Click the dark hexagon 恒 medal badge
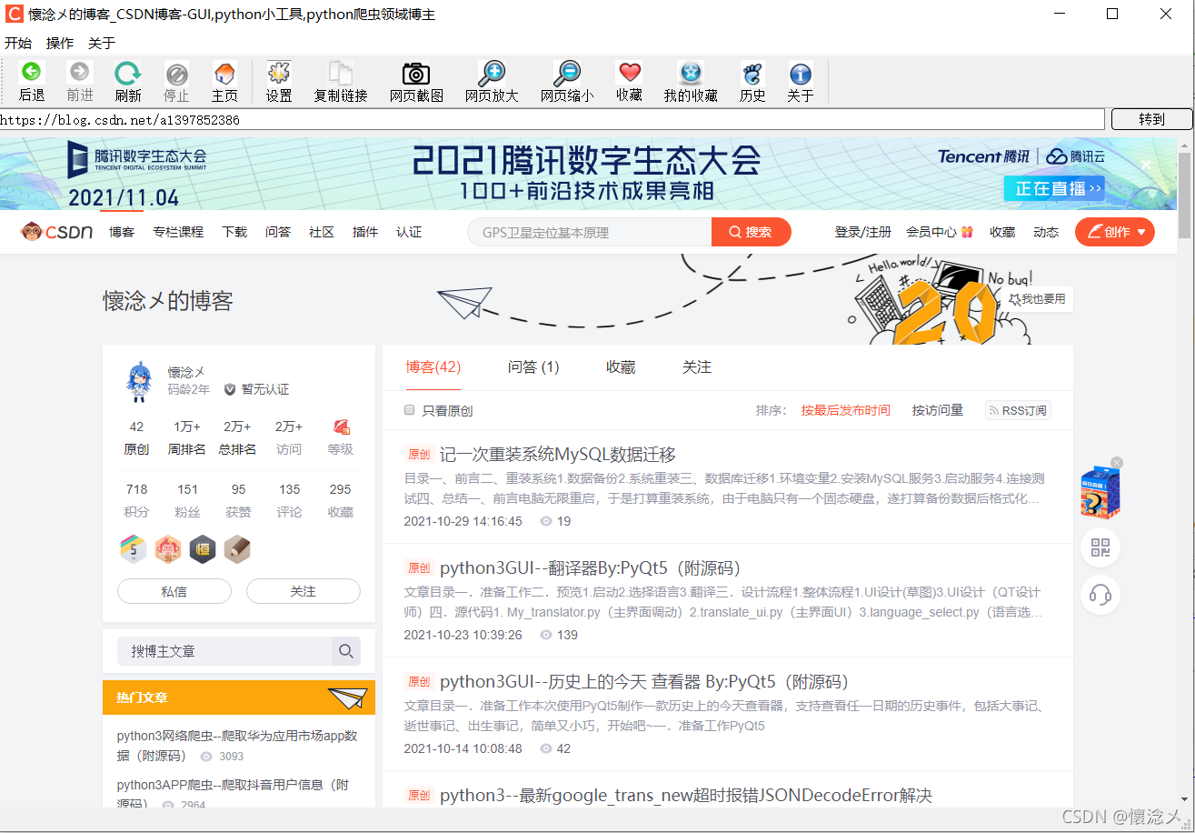The image size is (1195, 833). click(203, 548)
